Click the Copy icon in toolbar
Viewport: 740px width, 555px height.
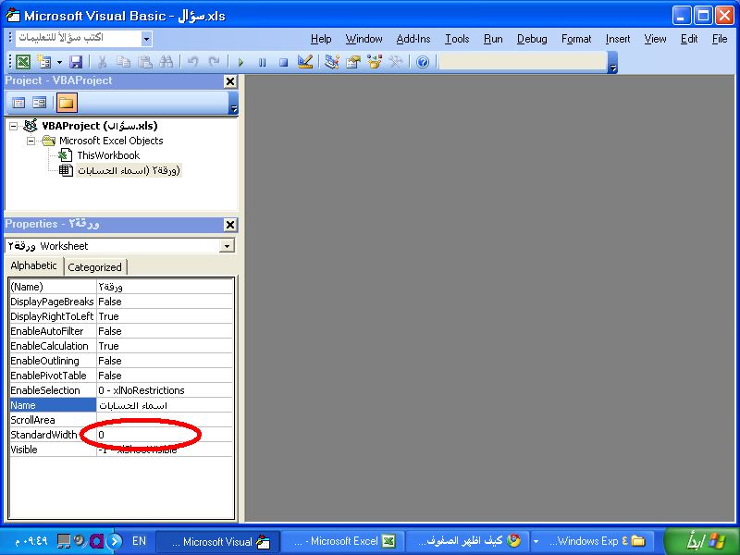coord(124,62)
